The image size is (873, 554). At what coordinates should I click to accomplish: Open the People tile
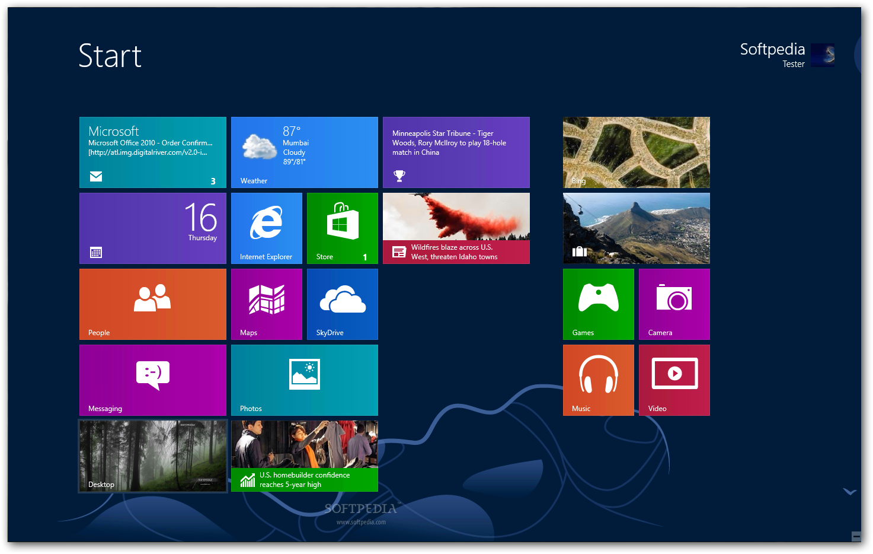[x=152, y=304]
